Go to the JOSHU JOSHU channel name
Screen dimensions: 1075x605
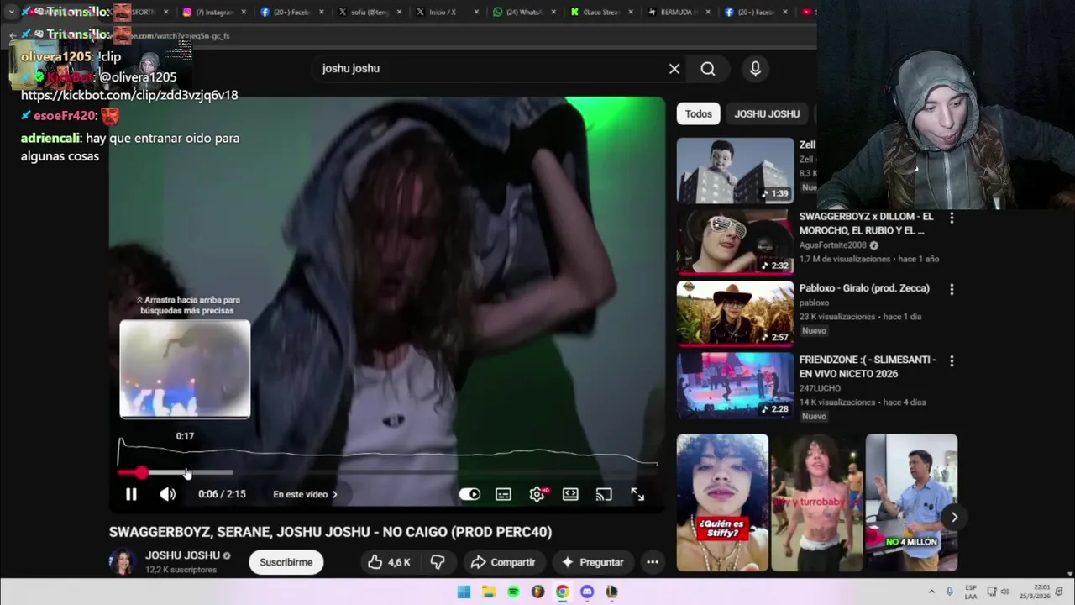coord(182,555)
